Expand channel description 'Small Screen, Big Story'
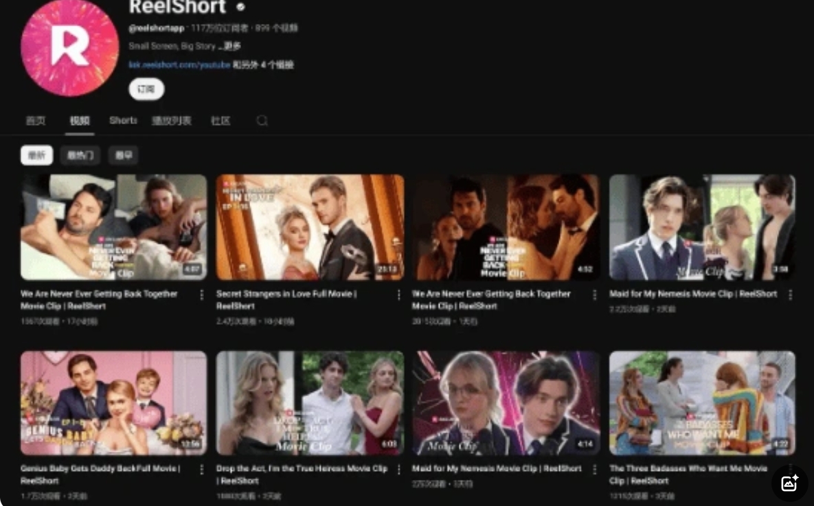 pos(185,46)
